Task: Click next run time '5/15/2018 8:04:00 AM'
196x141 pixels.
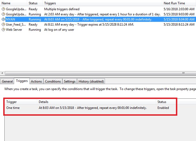Action: [x=179, y=19]
